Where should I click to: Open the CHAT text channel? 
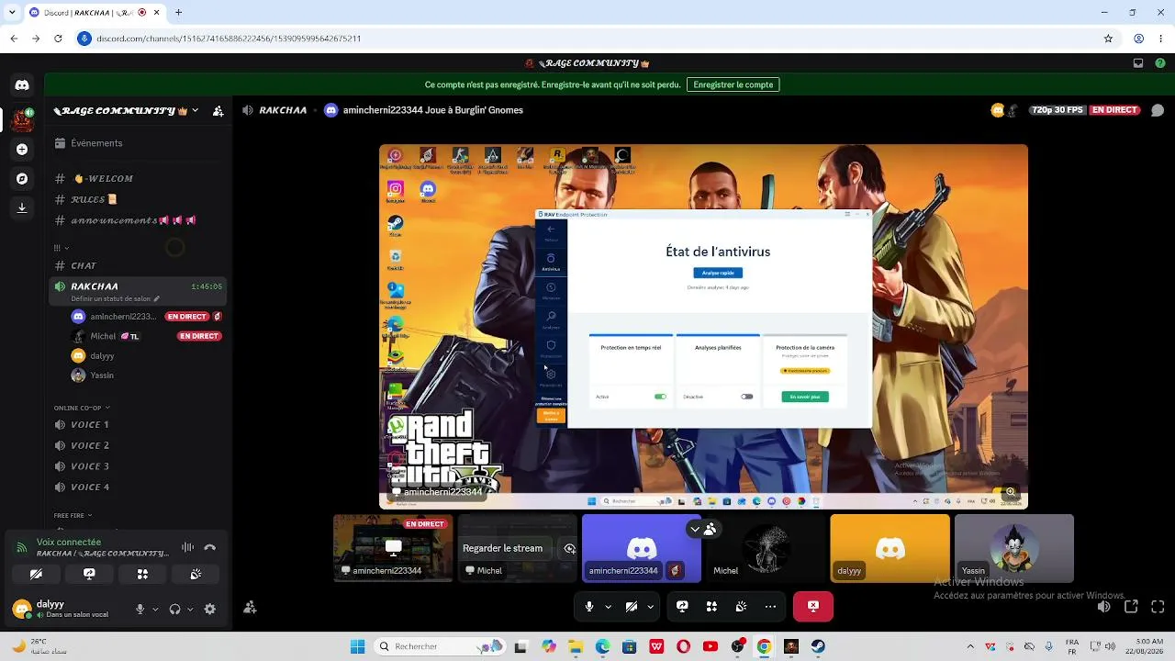[138, 265]
